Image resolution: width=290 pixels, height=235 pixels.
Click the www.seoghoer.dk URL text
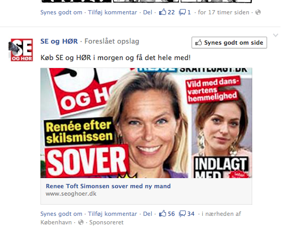pyautogui.click(x=71, y=194)
